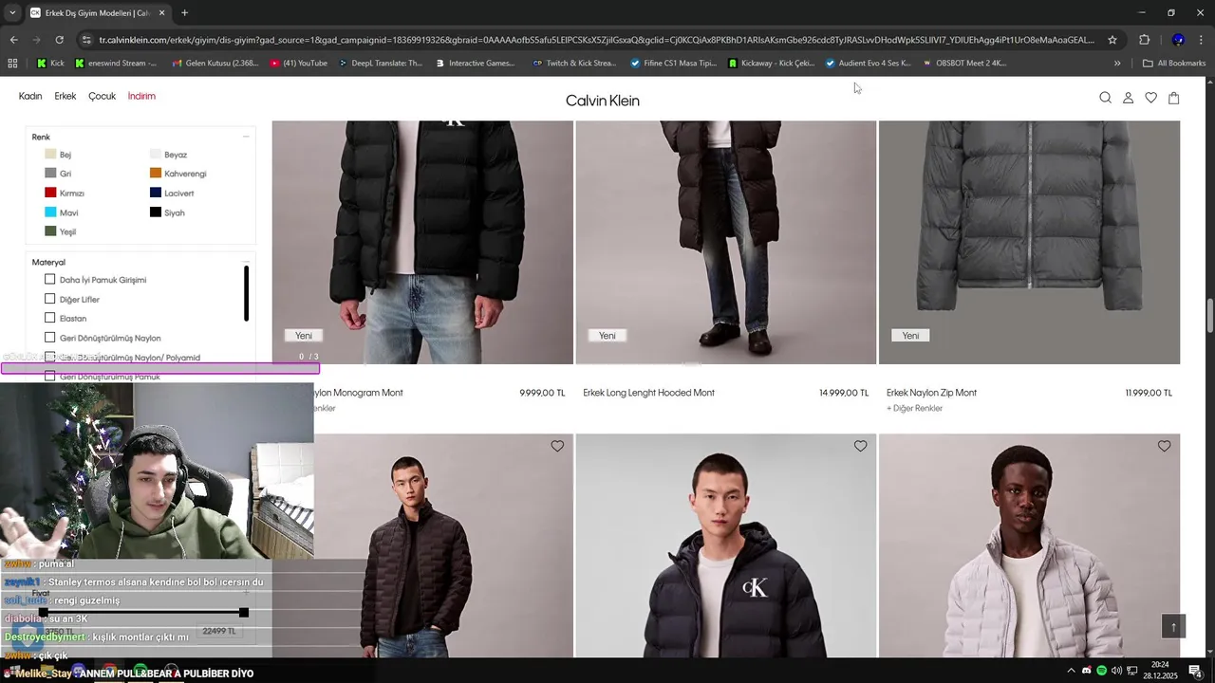This screenshot has height=683, width=1215.
Task: Open Twitch & Kick Stream bookmark
Action: [574, 64]
